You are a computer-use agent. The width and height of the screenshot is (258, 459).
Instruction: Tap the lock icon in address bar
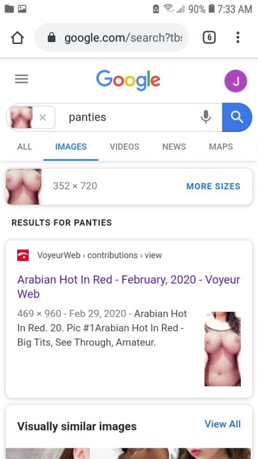52,38
